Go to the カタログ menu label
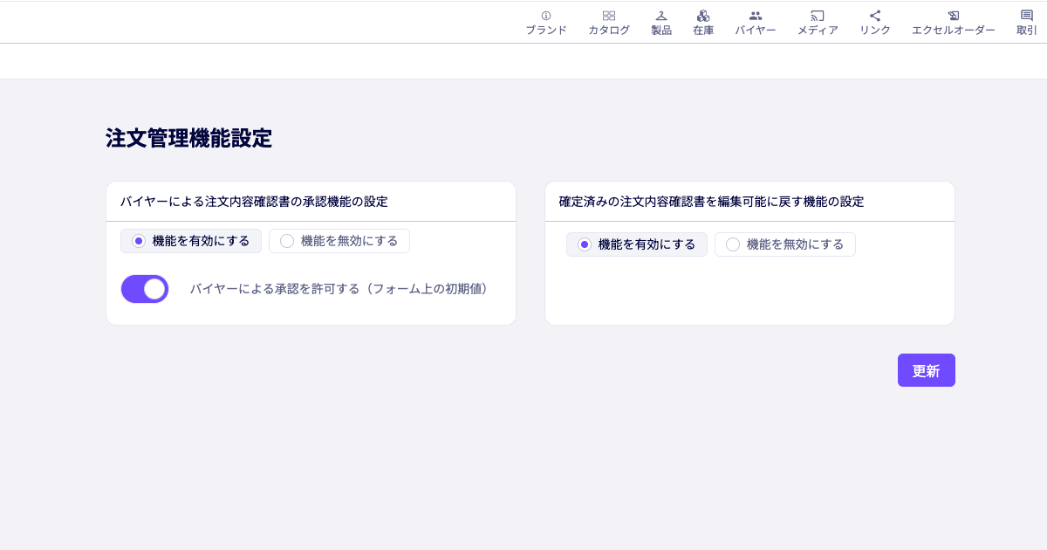 tap(609, 31)
